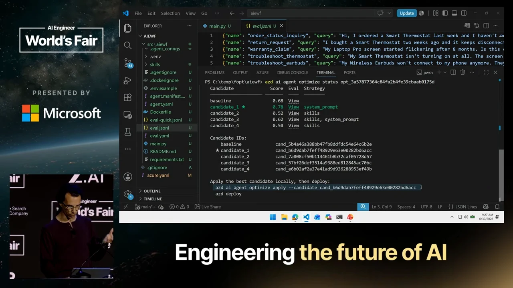
Task: Maximize the terminal panel size
Action: pyautogui.click(x=486, y=72)
